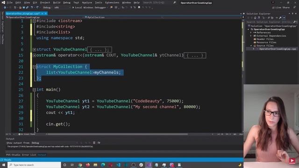The width and height of the screenshot is (299, 168).
Task: Collapse the struct MyCollection block
Action: click(34, 67)
